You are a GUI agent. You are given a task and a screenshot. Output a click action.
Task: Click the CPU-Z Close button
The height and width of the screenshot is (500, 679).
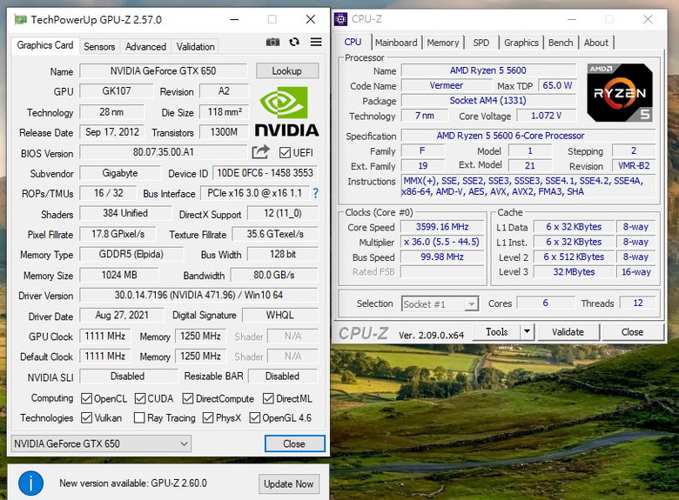pyautogui.click(x=632, y=332)
